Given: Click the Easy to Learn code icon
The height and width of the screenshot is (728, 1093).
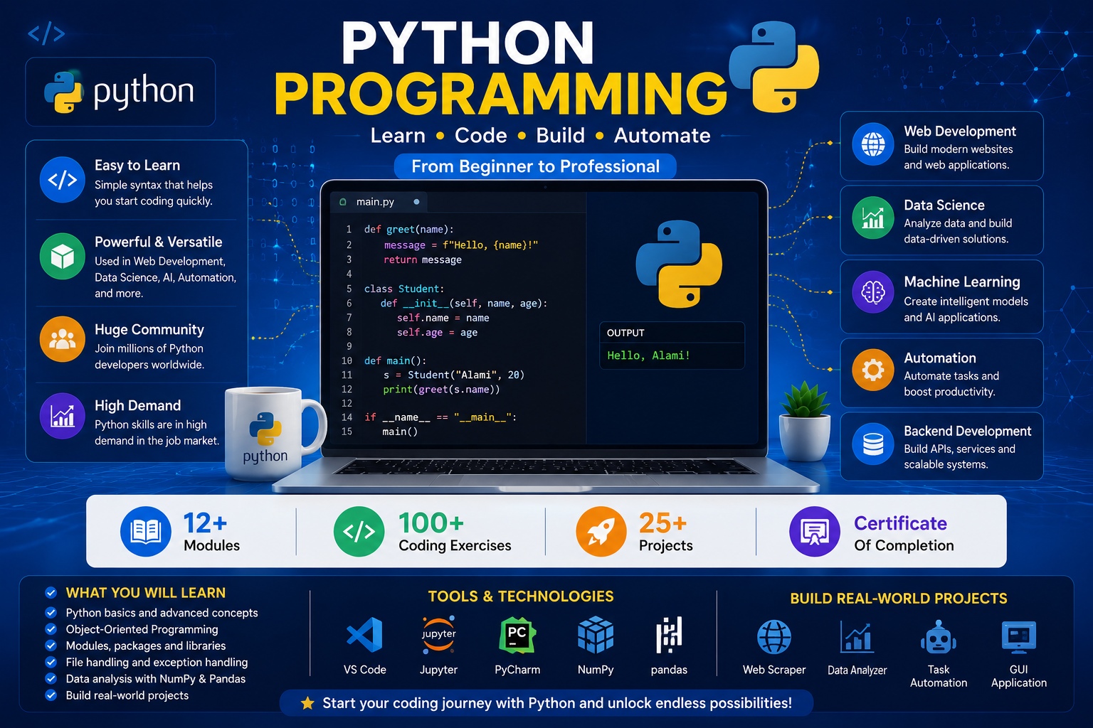Looking at the screenshot, I should pyautogui.click(x=63, y=180).
